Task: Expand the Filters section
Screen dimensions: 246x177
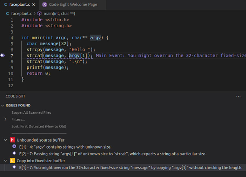Action: (6, 119)
